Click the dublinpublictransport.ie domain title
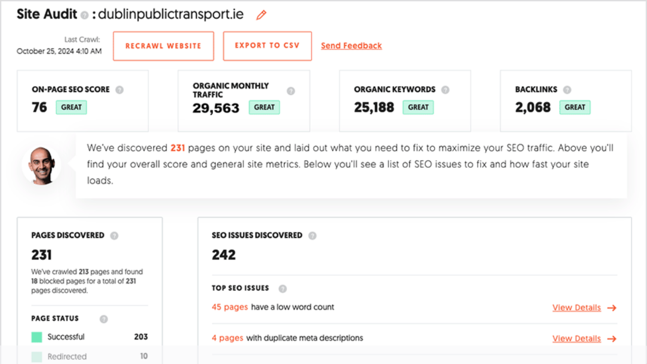Screen dimensions: 647x364 171,14
